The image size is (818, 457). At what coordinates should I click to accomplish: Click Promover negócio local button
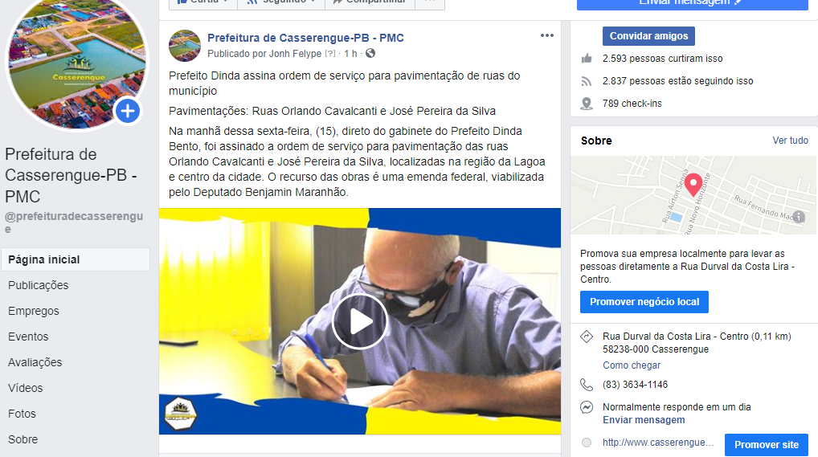[644, 302]
